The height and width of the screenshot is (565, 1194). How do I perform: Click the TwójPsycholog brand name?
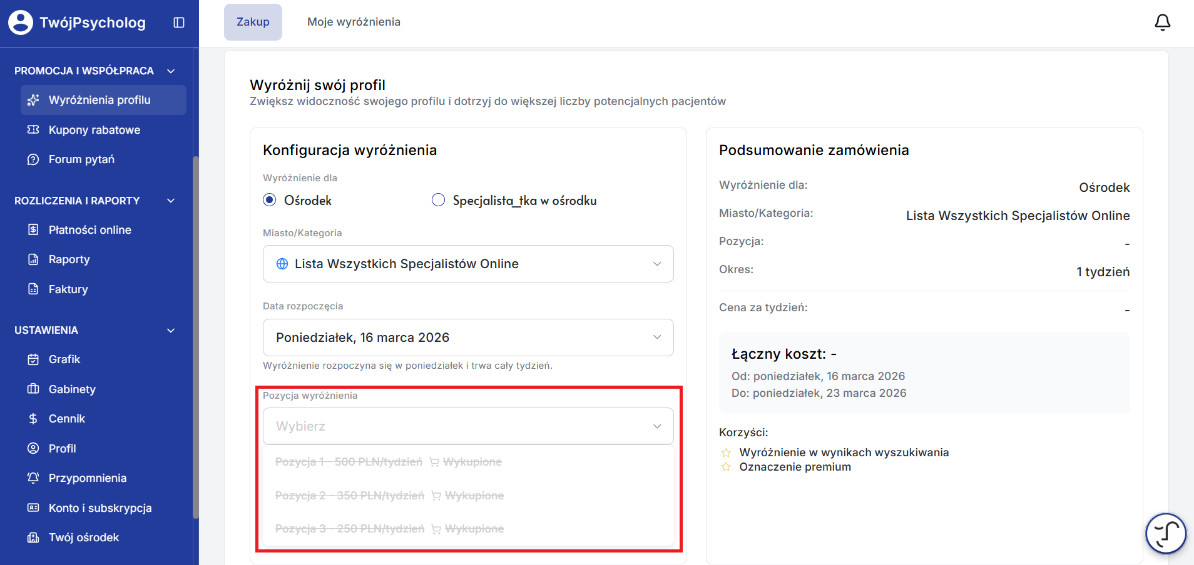pos(93,22)
